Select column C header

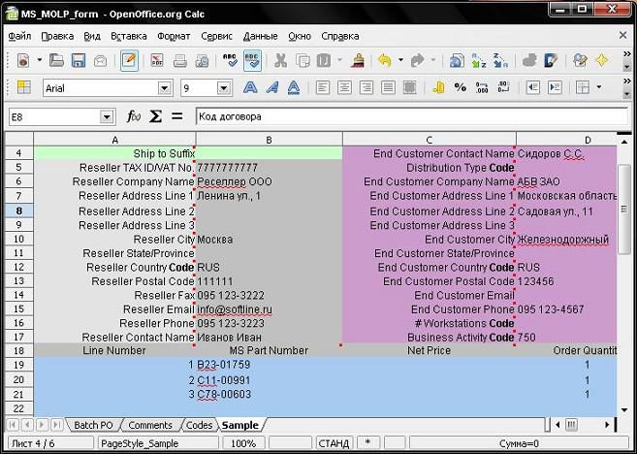click(x=429, y=140)
